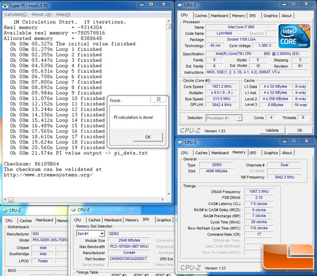Select Mainboard tab in Memory CPU-Z window

(220, 153)
